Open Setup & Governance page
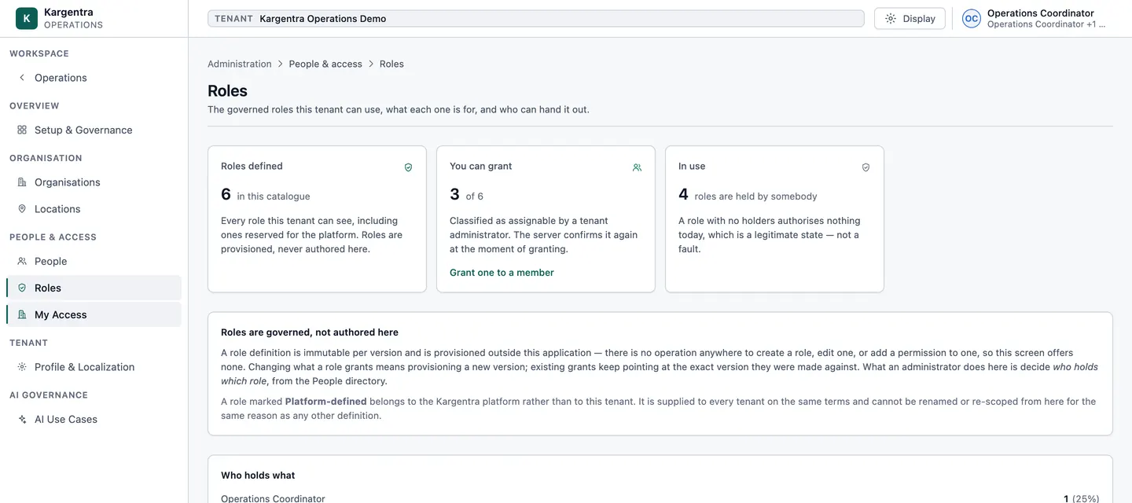 [94, 130]
